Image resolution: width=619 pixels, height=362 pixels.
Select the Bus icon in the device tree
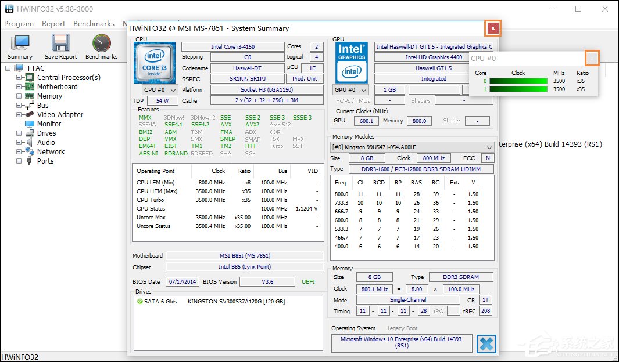tap(29, 105)
